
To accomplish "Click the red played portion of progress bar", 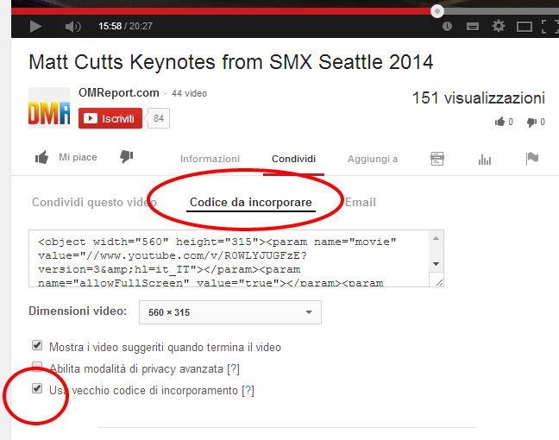I will (x=221, y=11).
